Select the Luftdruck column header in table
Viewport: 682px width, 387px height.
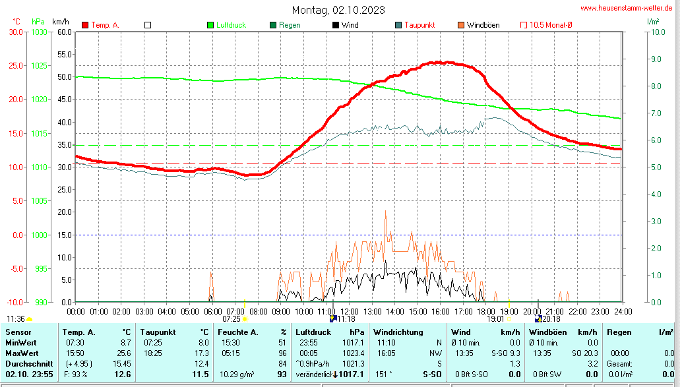313,332
